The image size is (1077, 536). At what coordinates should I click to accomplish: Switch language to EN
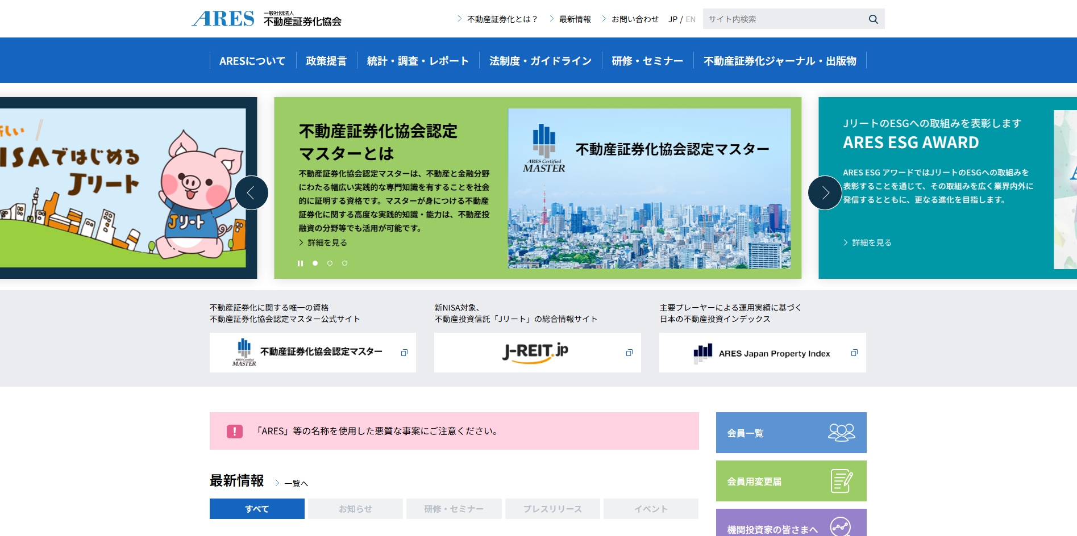click(691, 19)
